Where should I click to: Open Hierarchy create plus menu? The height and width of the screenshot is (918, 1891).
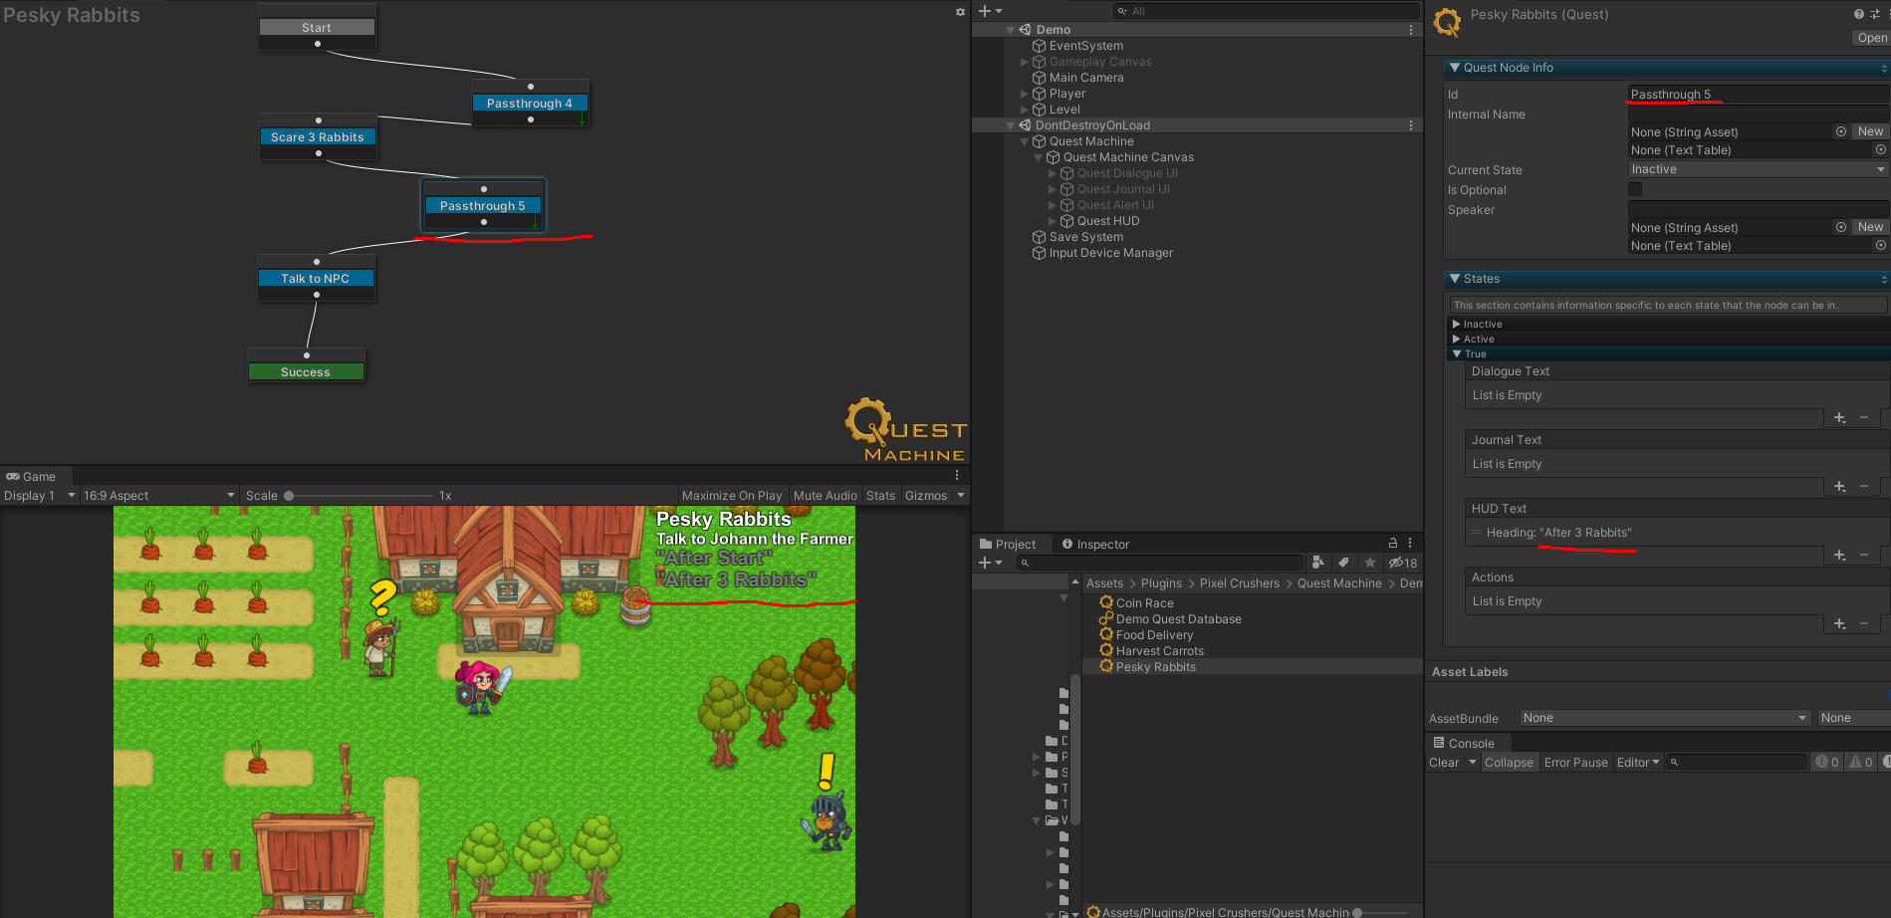click(990, 11)
